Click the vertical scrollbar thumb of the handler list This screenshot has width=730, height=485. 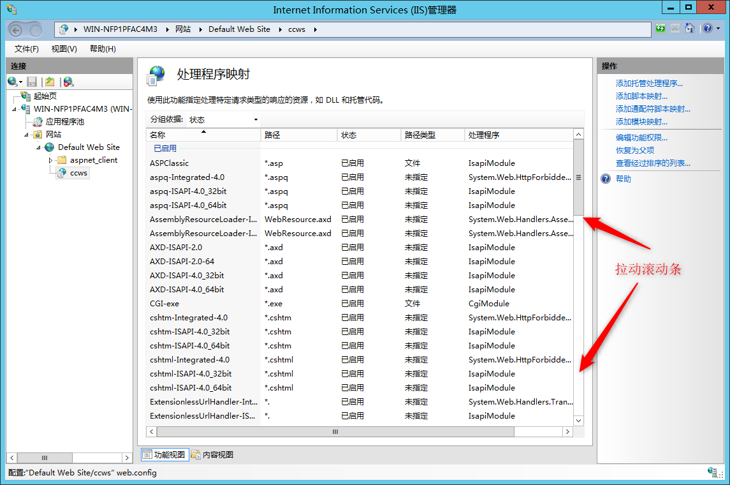click(x=578, y=177)
